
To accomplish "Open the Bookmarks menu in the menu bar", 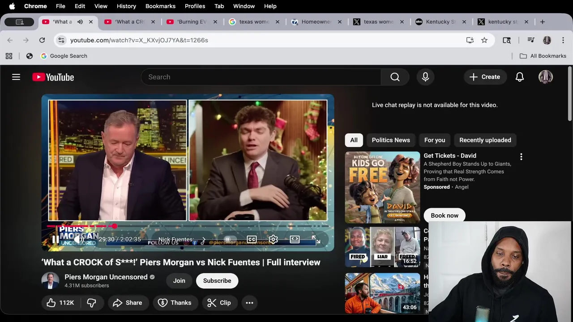I will click(160, 6).
